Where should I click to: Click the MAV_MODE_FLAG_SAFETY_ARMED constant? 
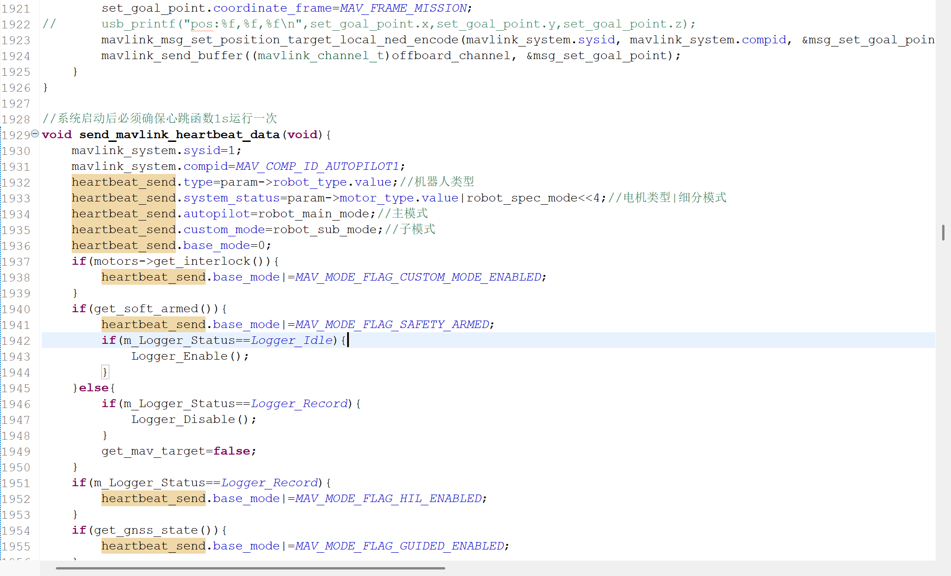(x=393, y=324)
